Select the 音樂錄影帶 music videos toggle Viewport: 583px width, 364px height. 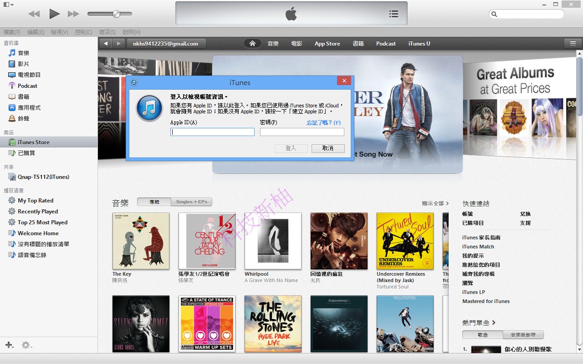[x=523, y=334]
